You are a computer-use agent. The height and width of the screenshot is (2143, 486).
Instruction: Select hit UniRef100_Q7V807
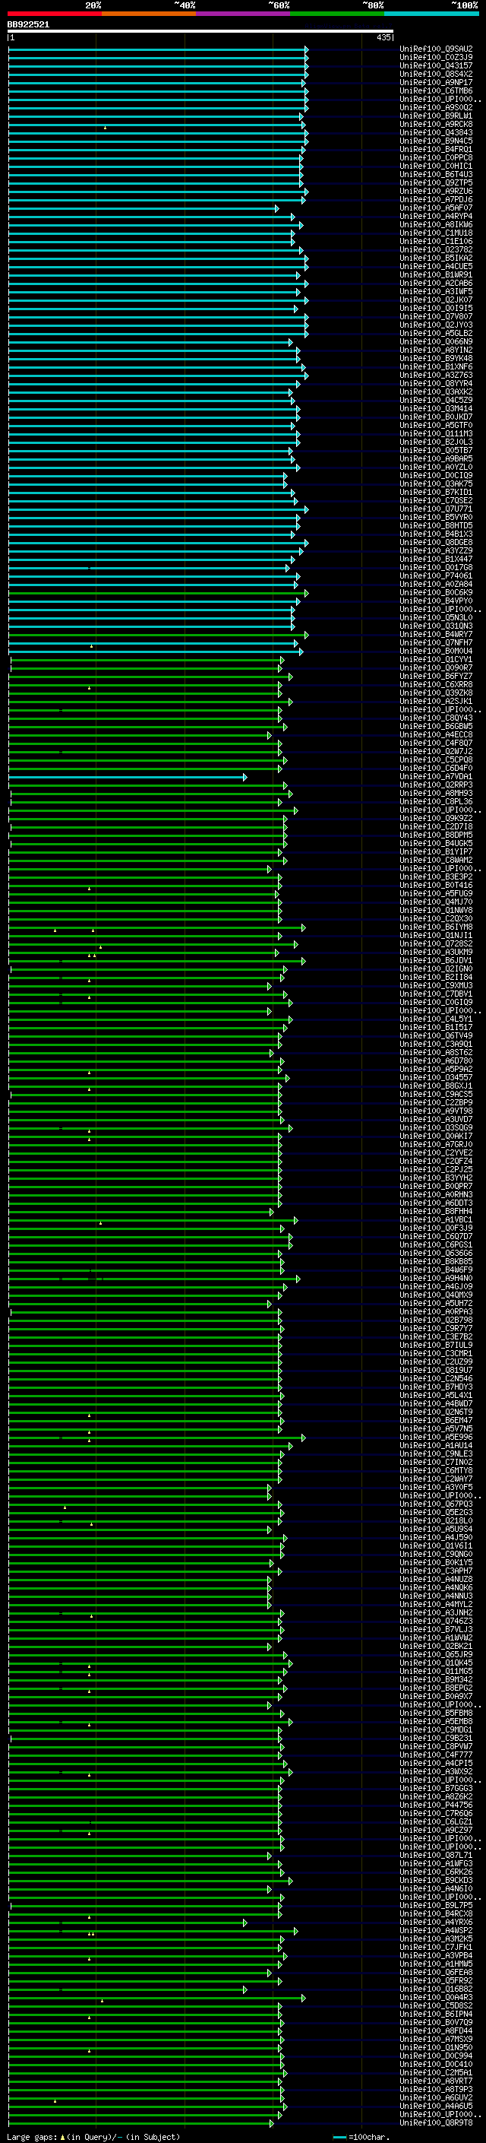point(436,317)
